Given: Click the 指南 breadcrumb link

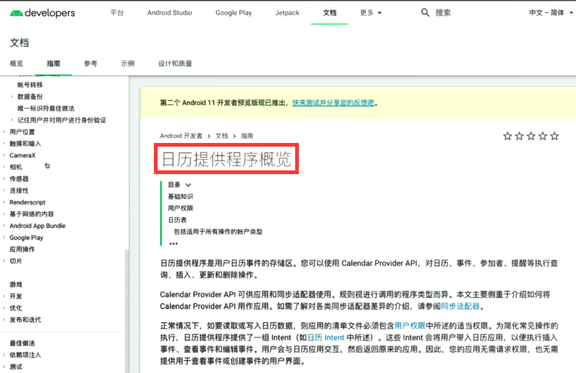Looking at the screenshot, I should pyautogui.click(x=247, y=136).
